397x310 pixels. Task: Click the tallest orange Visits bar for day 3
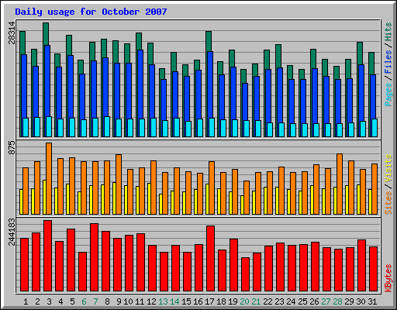pyautogui.click(x=49, y=178)
